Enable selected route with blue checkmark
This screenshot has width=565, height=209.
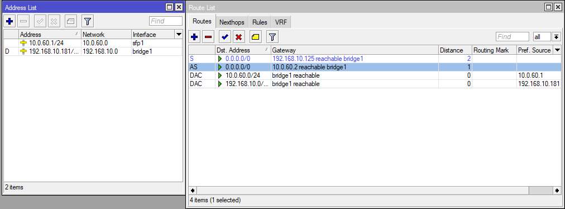(225, 37)
